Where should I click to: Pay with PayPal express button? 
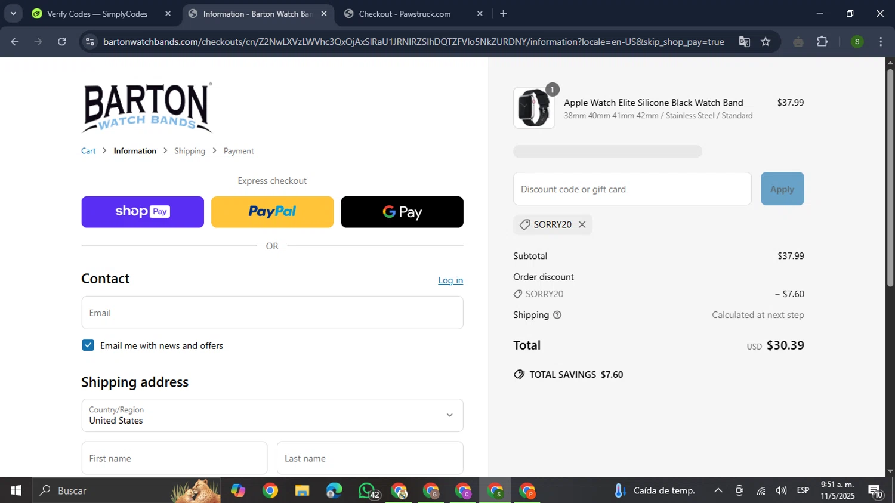(272, 212)
